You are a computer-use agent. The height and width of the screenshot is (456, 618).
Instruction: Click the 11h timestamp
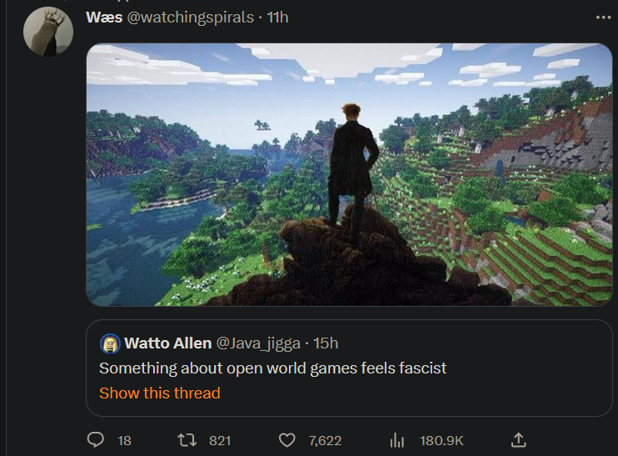(x=277, y=18)
